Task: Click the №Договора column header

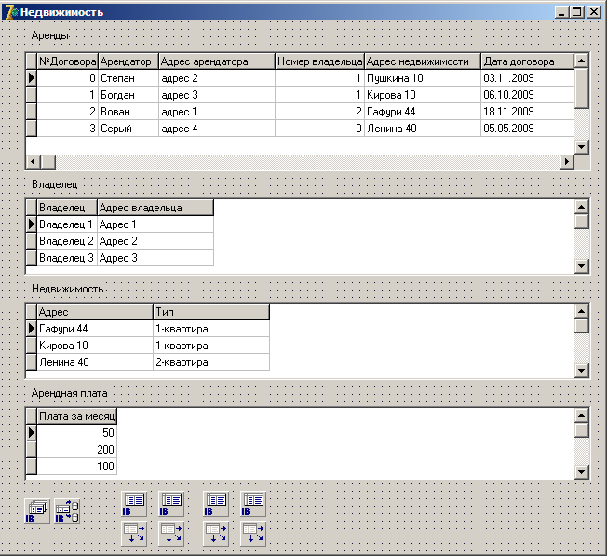Action: 67,61
